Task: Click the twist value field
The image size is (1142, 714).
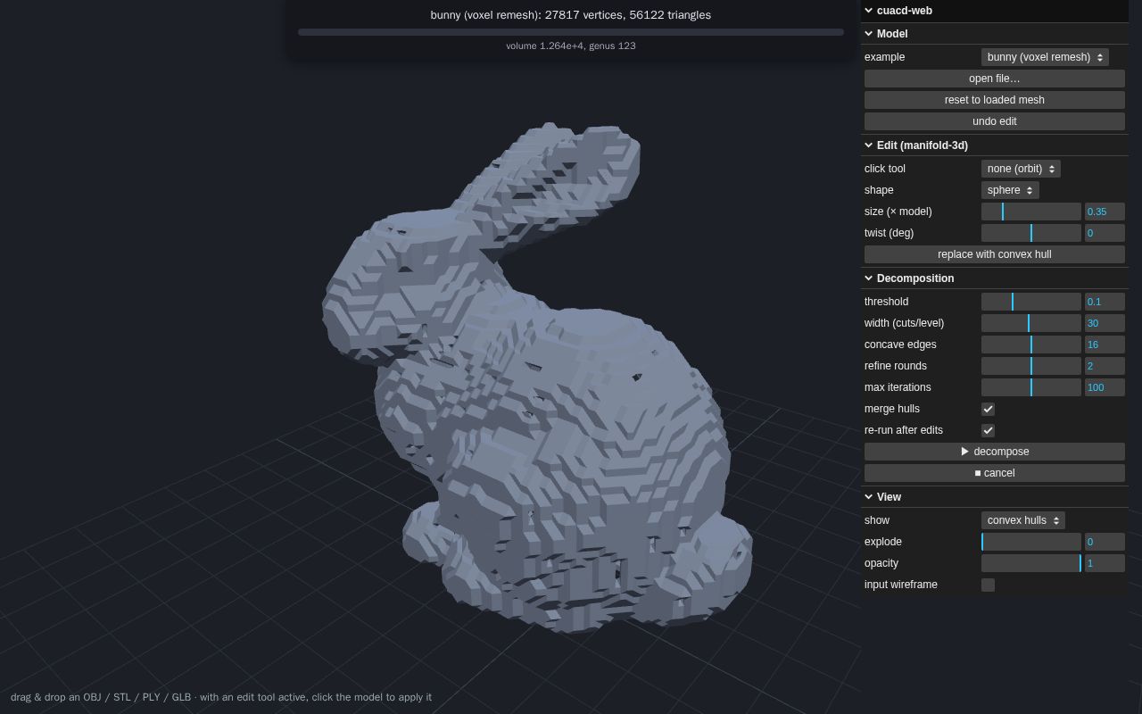Action: tap(1105, 233)
